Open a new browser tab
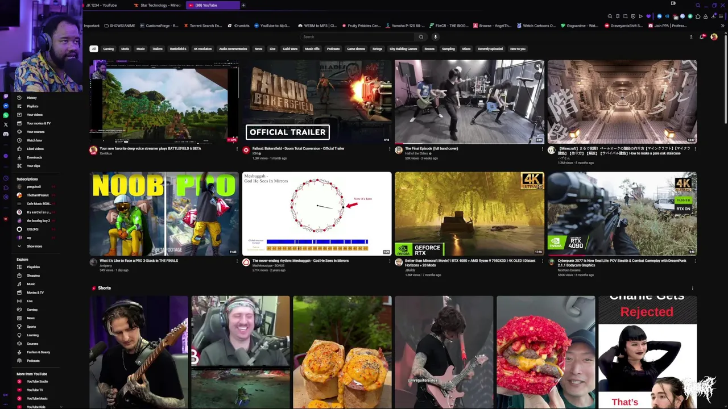728x409 pixels. 243,5
